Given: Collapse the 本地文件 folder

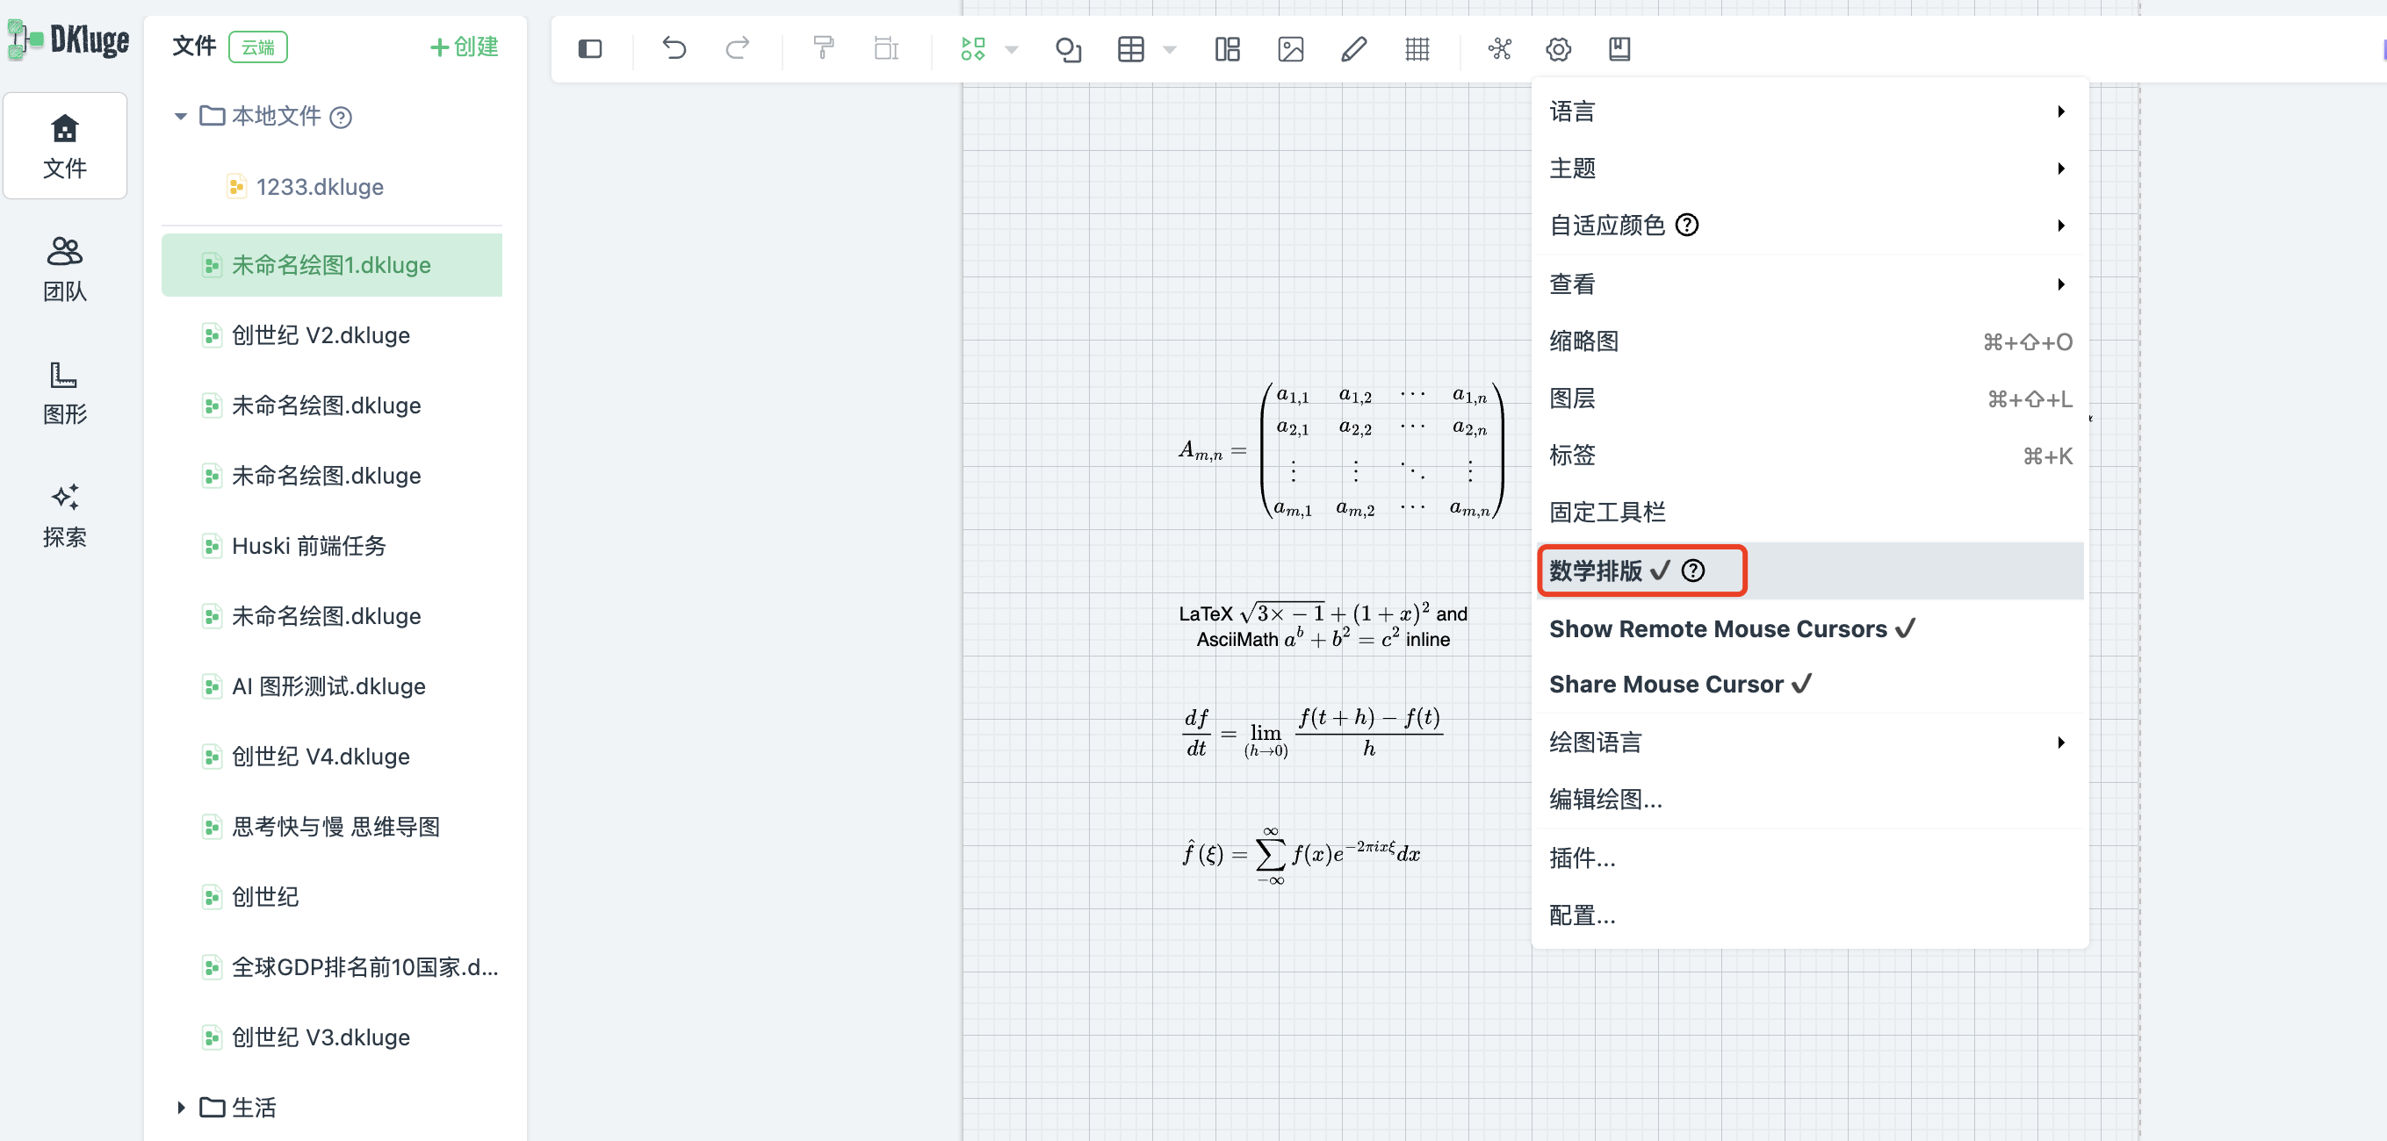Looking at the screenshot, I should point(181,117).
